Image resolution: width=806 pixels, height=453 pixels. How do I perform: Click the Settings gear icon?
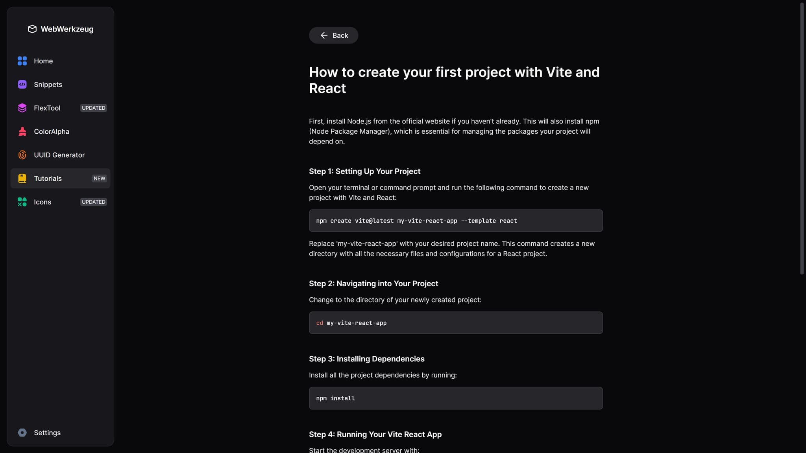tap(22, 433)
